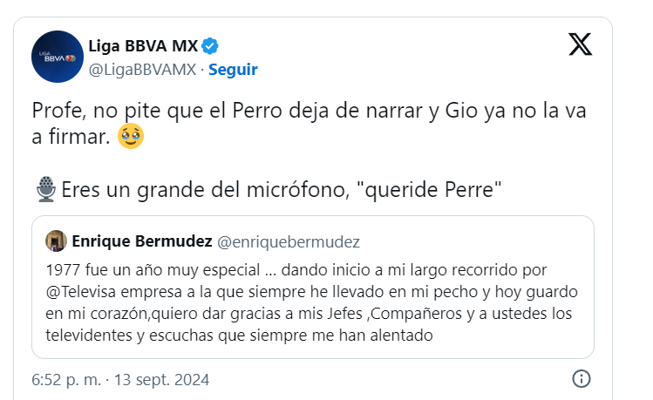Click the microphone emoji
The height and width of the screenshot is (400, 653).
click(45, 188)
